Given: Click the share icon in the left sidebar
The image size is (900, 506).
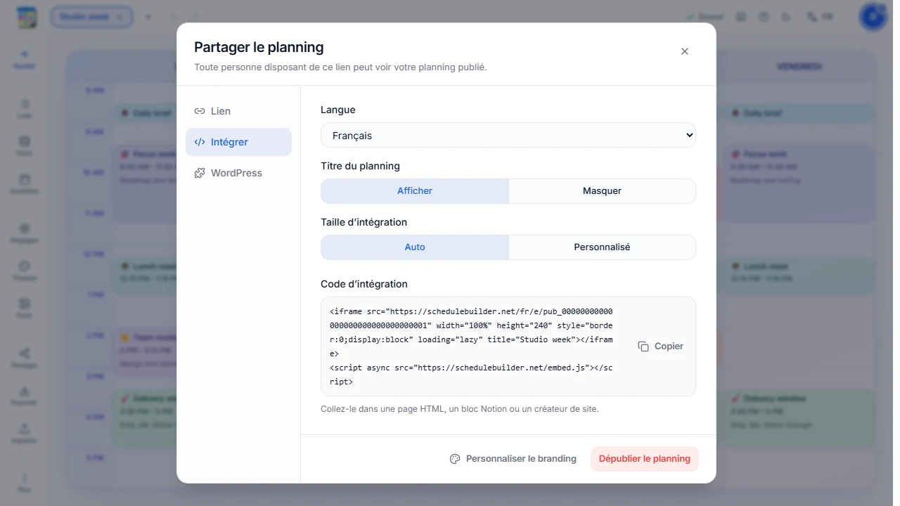Looking at the screenshot, I should [x=25, y=357].
